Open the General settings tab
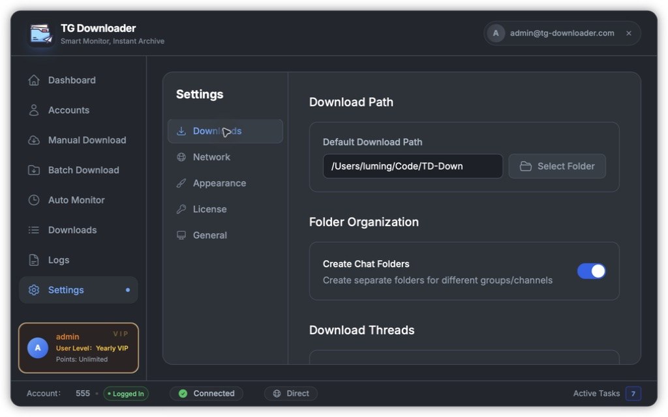The width and height of the screenshot is (668, 417). click(x=225, y=235)
